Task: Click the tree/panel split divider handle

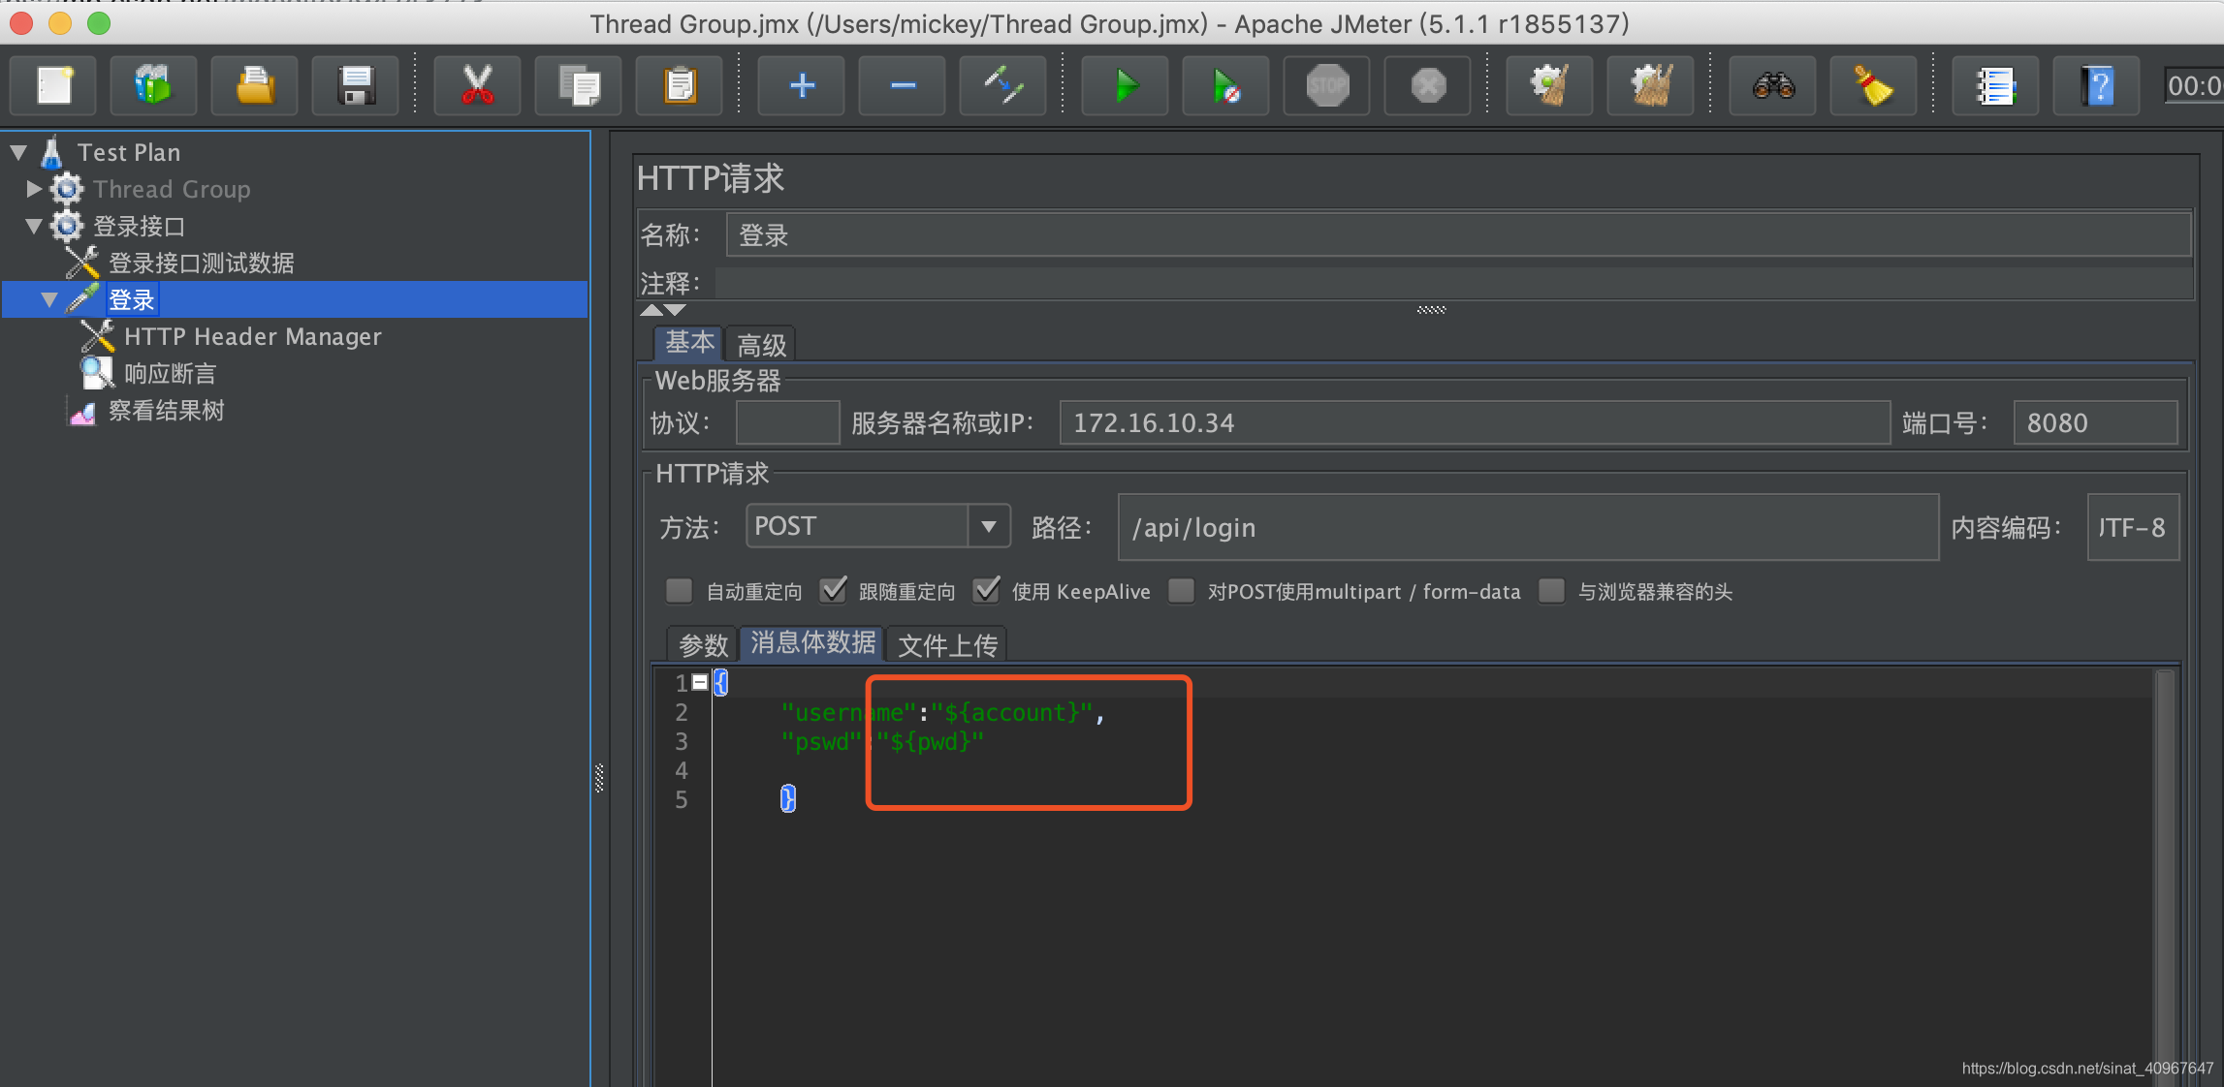Action: (x=599, y=778)
